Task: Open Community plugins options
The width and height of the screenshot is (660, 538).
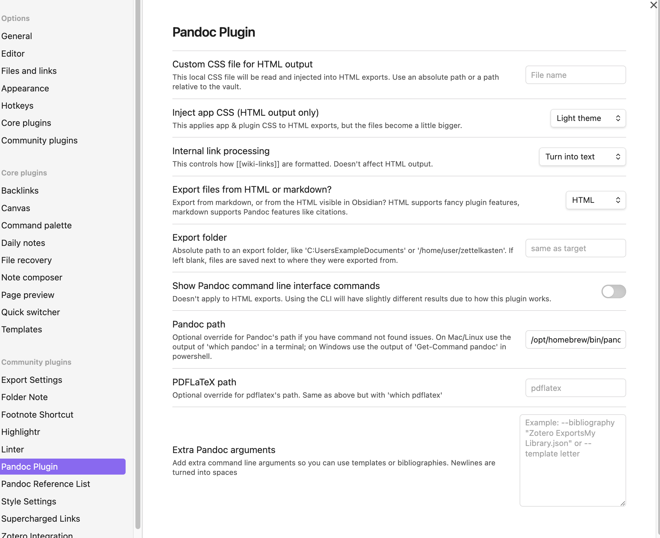Action: (x=39, y=140)
